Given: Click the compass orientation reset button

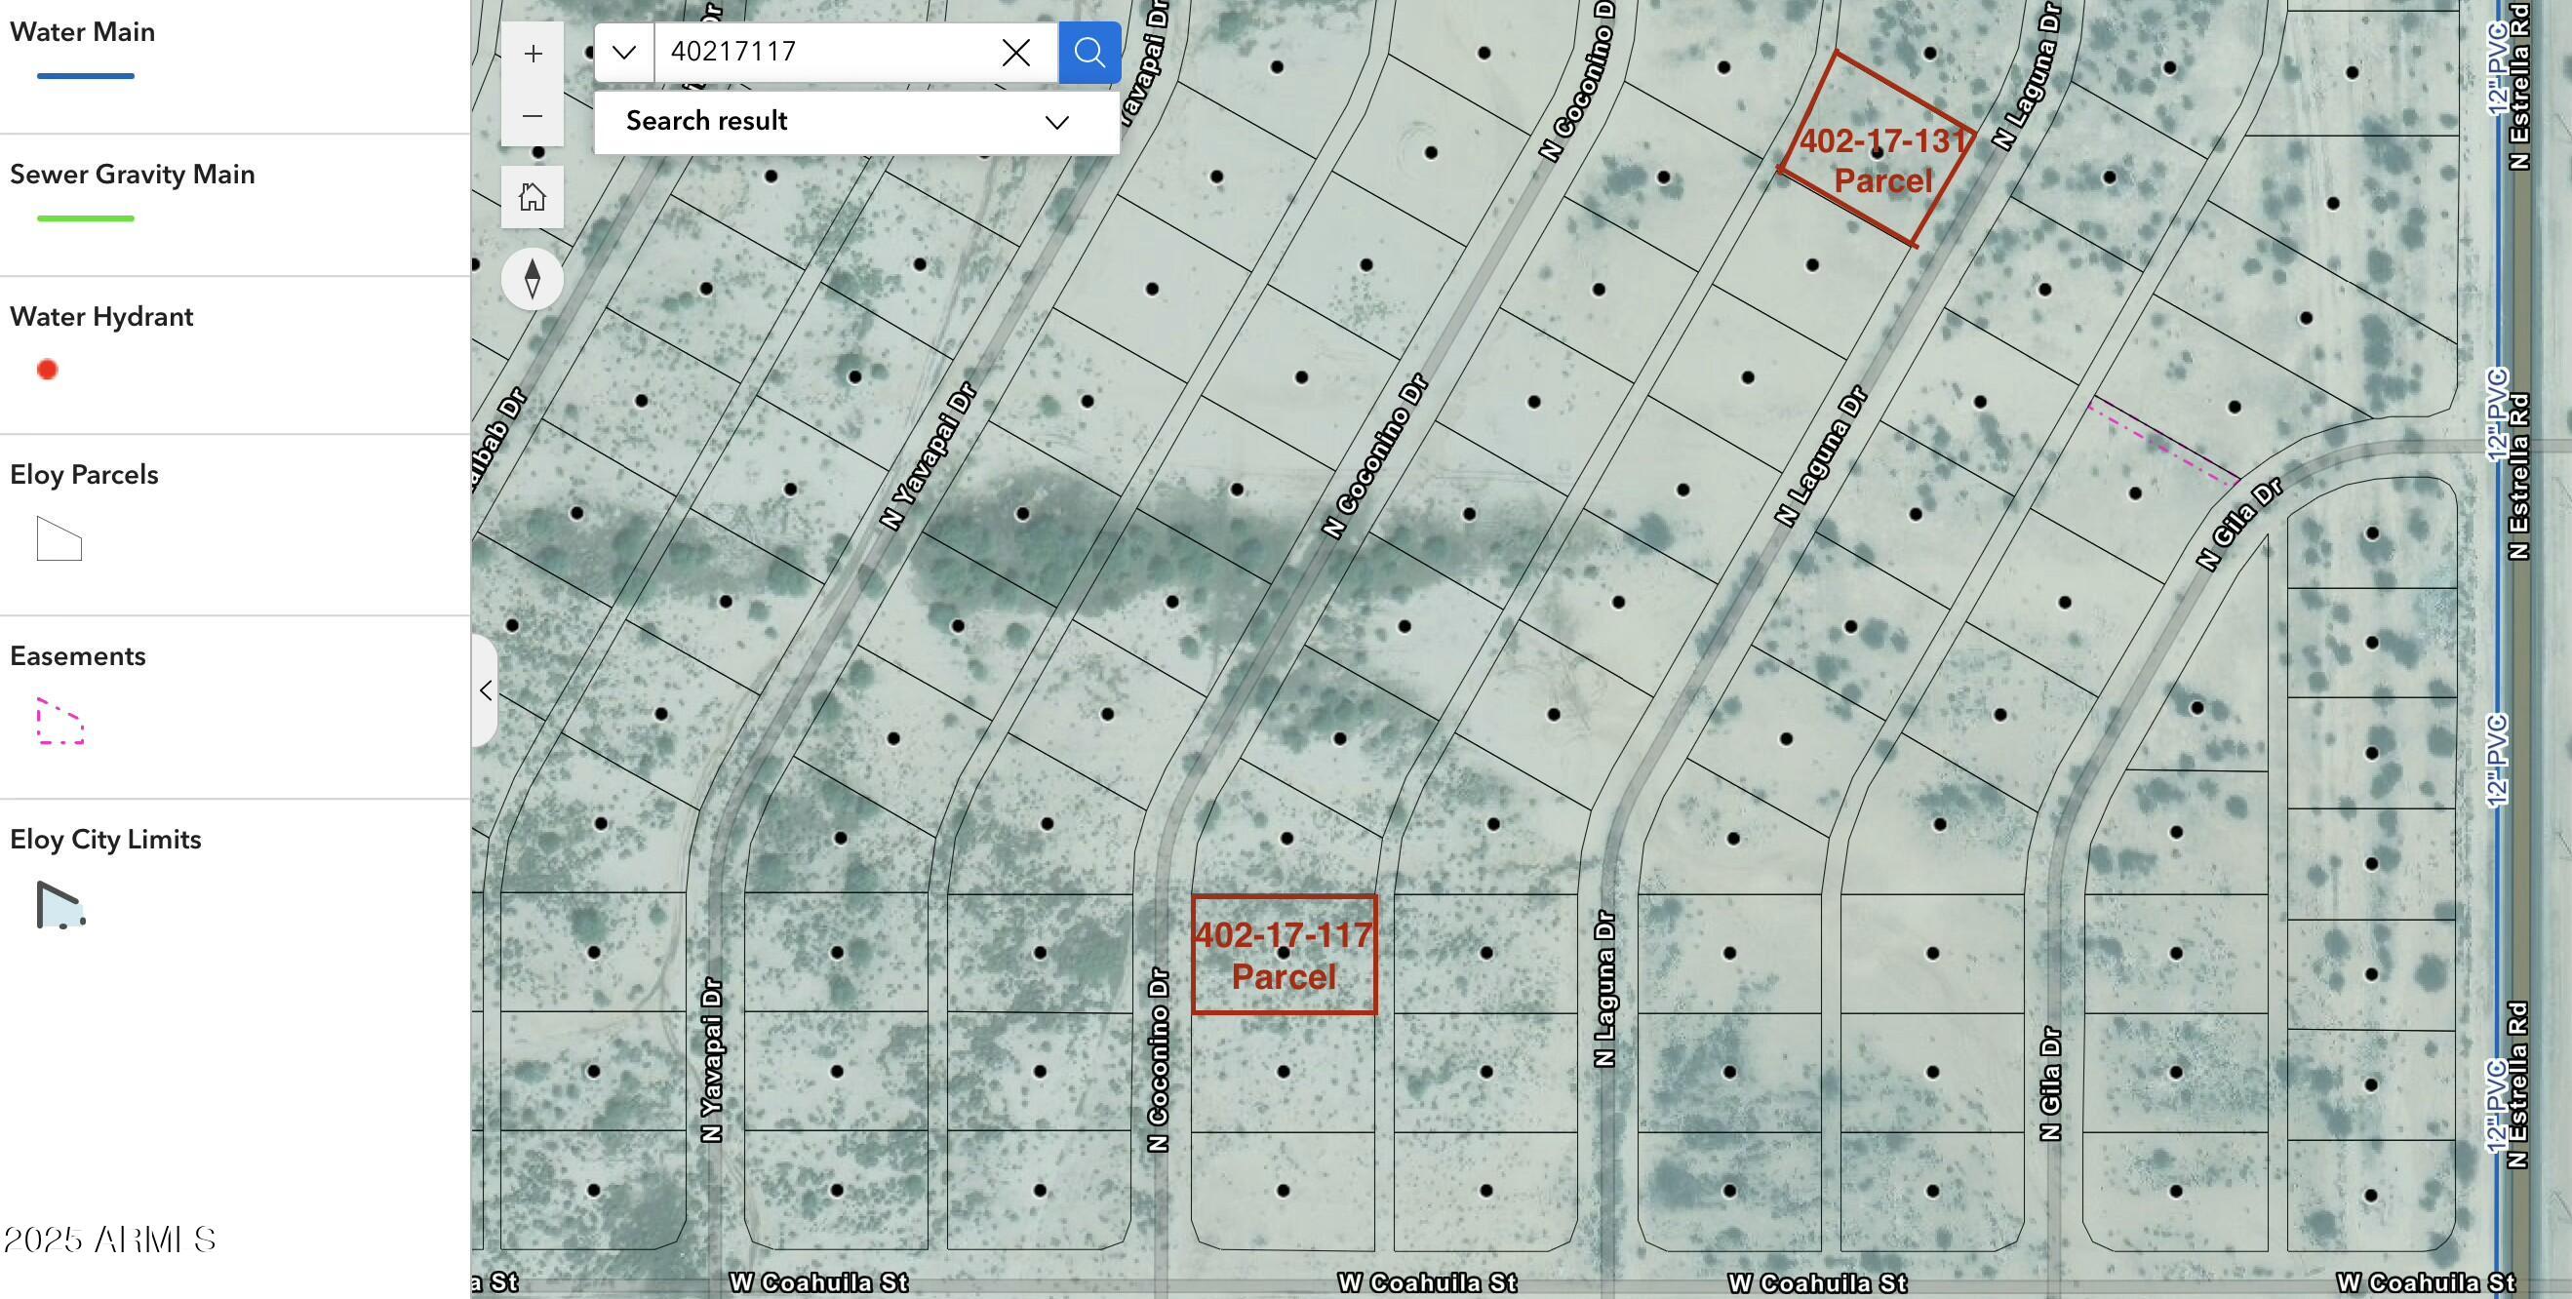Looking at the screenshot, I should [x=533, y=279].
